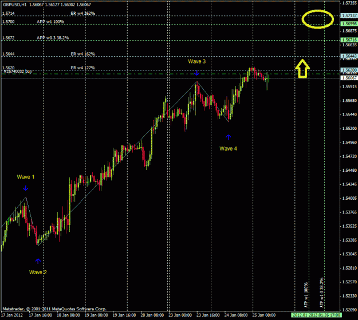Click '18 Jan 08:00' on the time axis
The width and height of the screenshot is (358, 320).
[68, 315]
